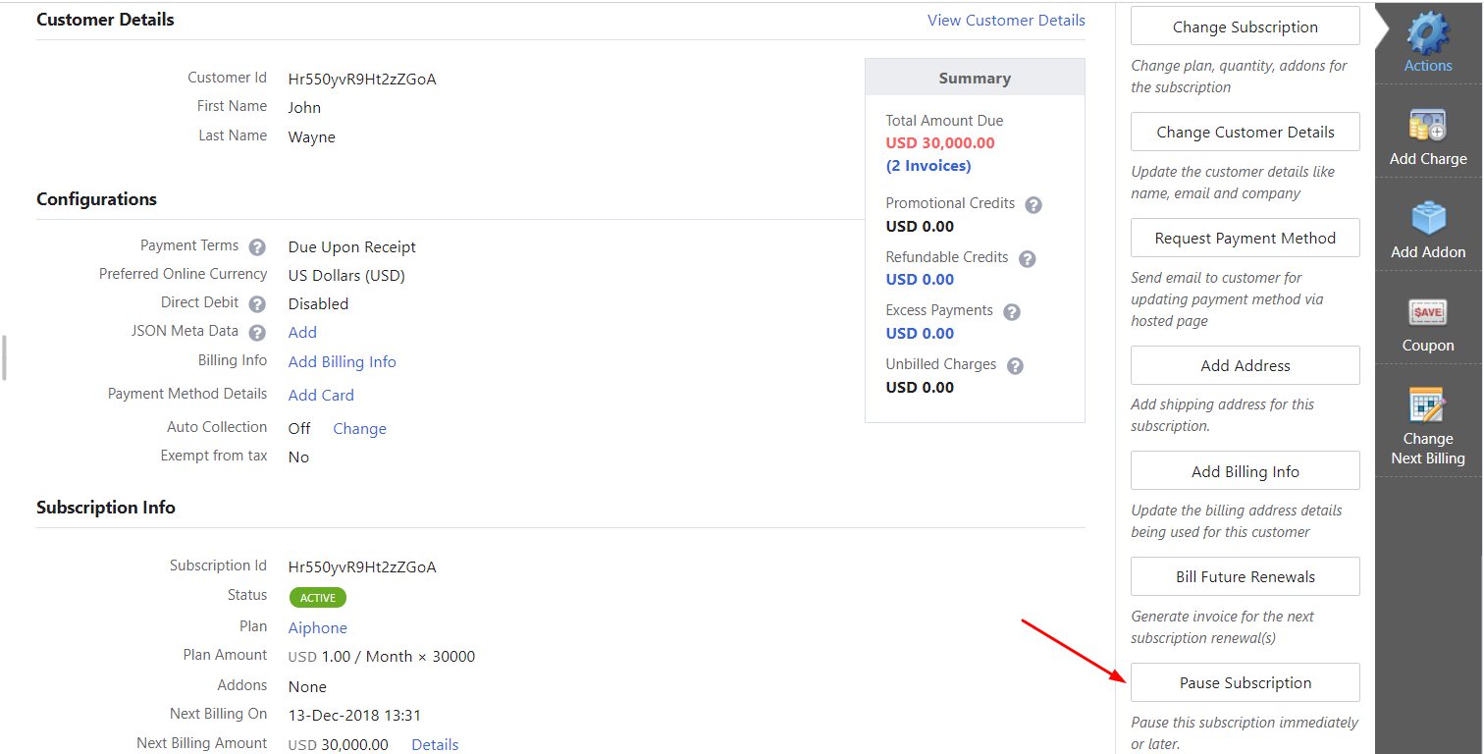Select the Add Addon block icon
The height and width of the screenshot is (754, 1484).
coord(1427,219)
